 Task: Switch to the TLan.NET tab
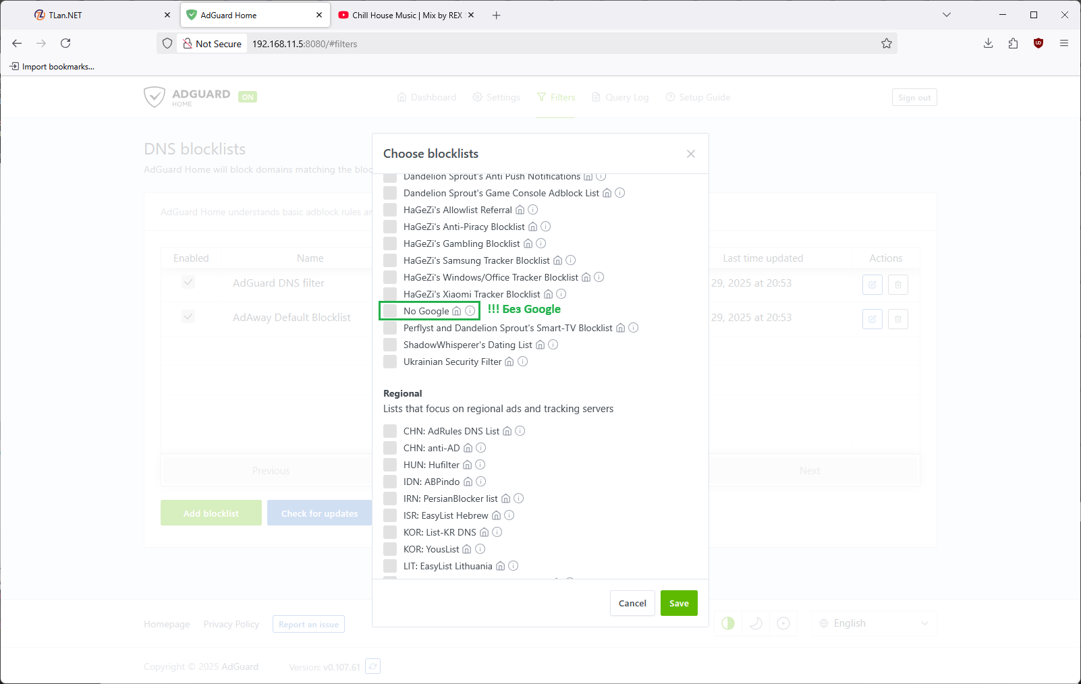coord(94,15)
